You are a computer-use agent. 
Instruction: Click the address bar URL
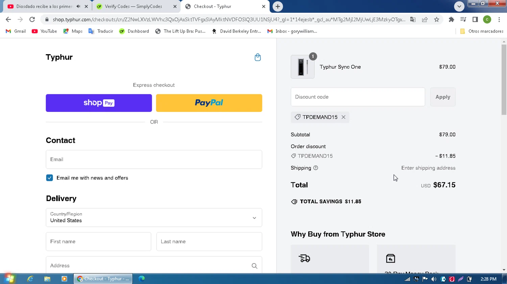pyautogui.click(x=229, y=20)
